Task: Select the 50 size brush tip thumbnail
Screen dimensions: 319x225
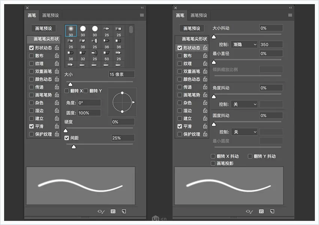Action: (x=107, y=55)
